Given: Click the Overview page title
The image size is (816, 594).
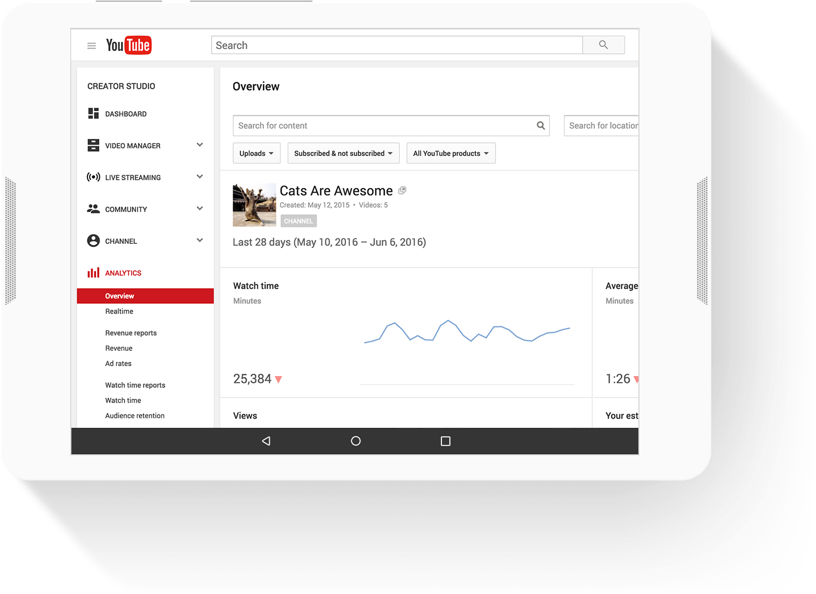Looking at the screenshot, I should click(x=256, y=87).
